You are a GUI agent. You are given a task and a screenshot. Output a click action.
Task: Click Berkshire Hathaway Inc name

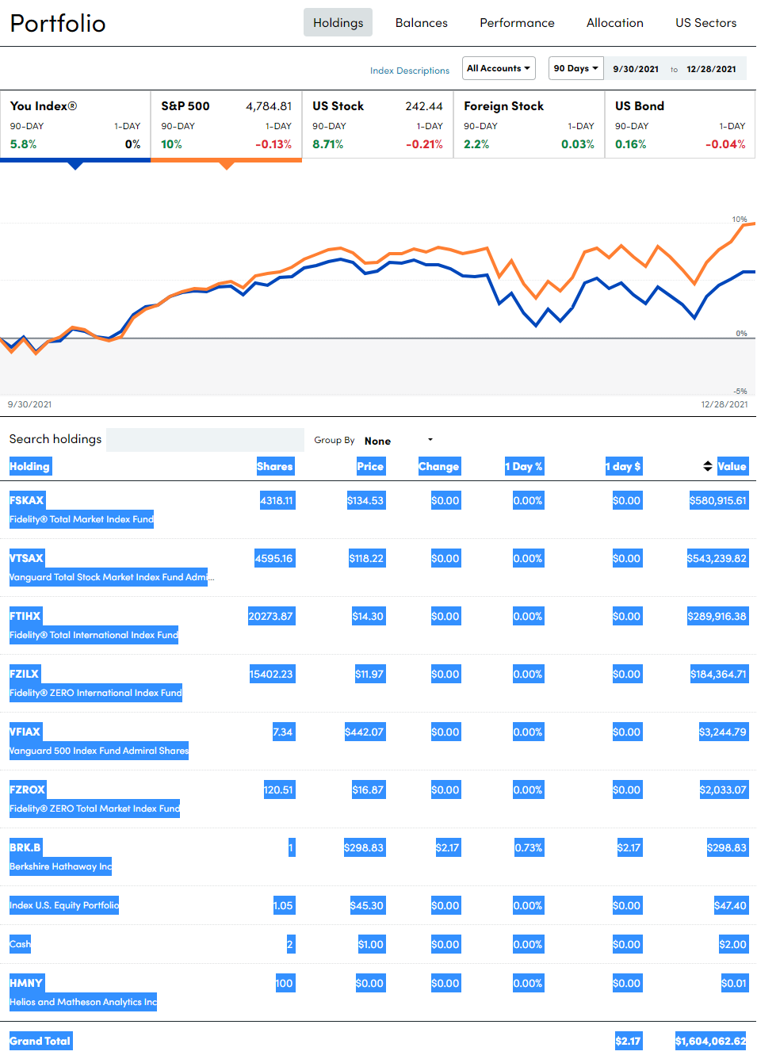(x=61, y=867)
